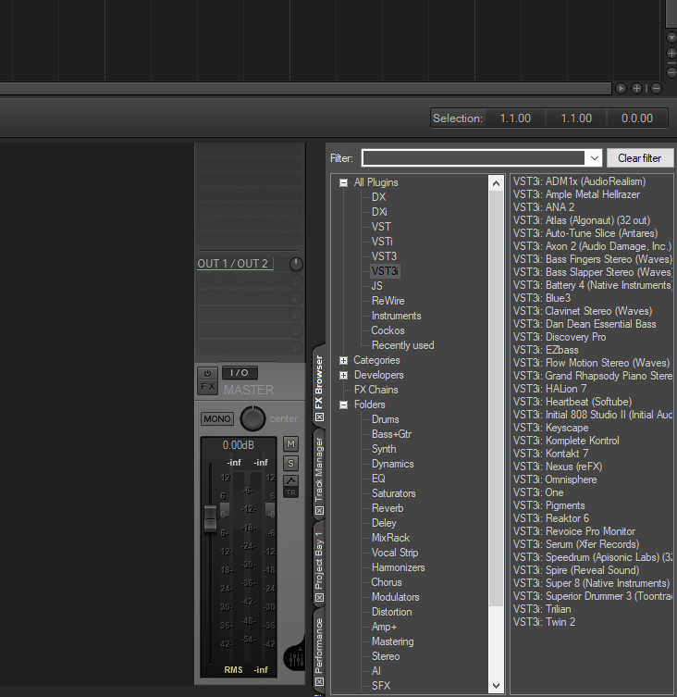The height and width of the screenshot is (697, 677).
Task: Open the Vocal Strip folder
Action: [395, 553]
